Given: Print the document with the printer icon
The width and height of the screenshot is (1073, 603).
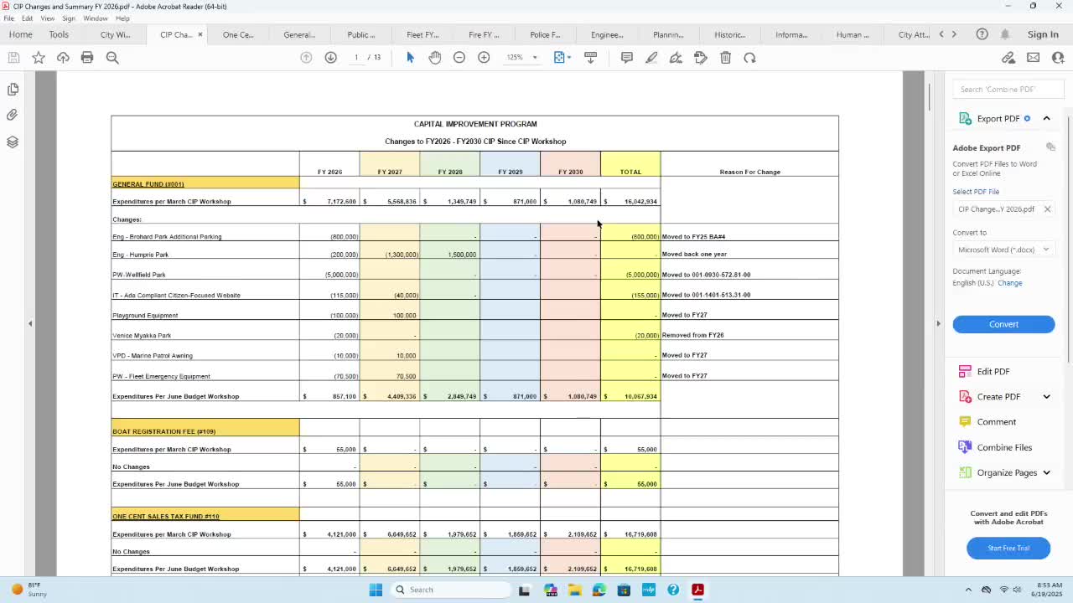Looking at the screenshot, I should click(87, 58).
